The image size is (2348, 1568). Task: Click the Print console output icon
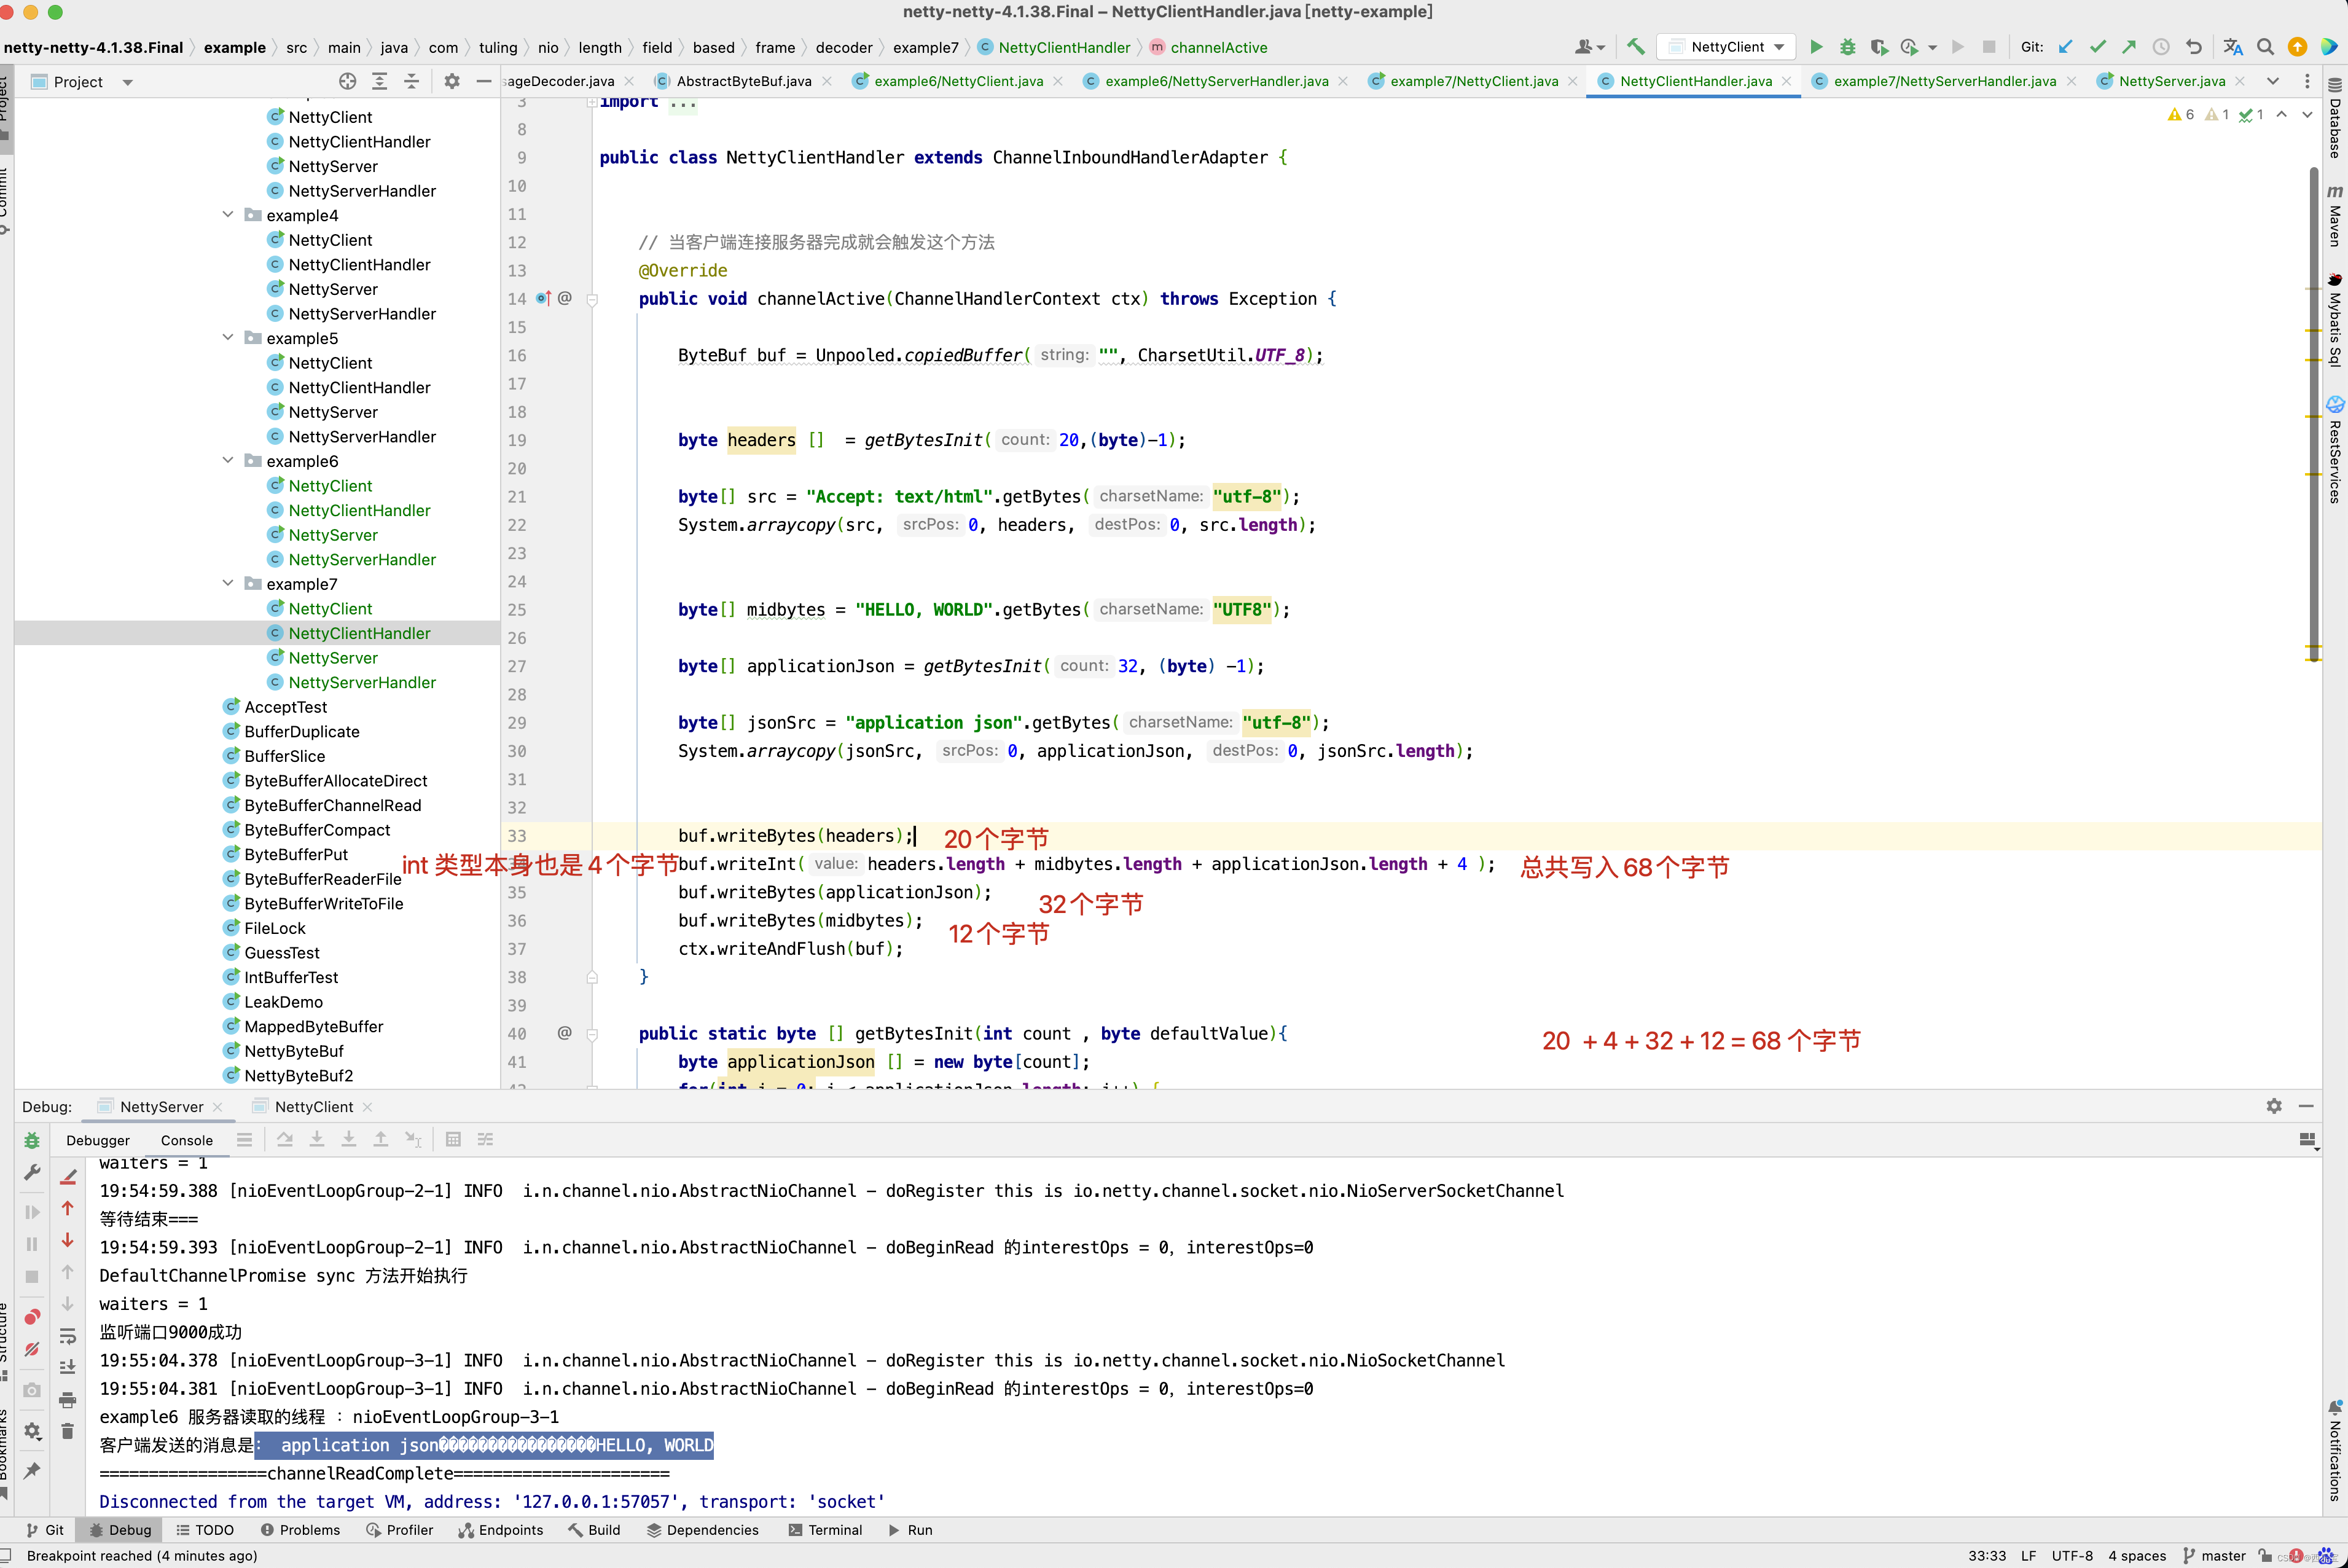pyautogui.click(x=68, y=1399)
